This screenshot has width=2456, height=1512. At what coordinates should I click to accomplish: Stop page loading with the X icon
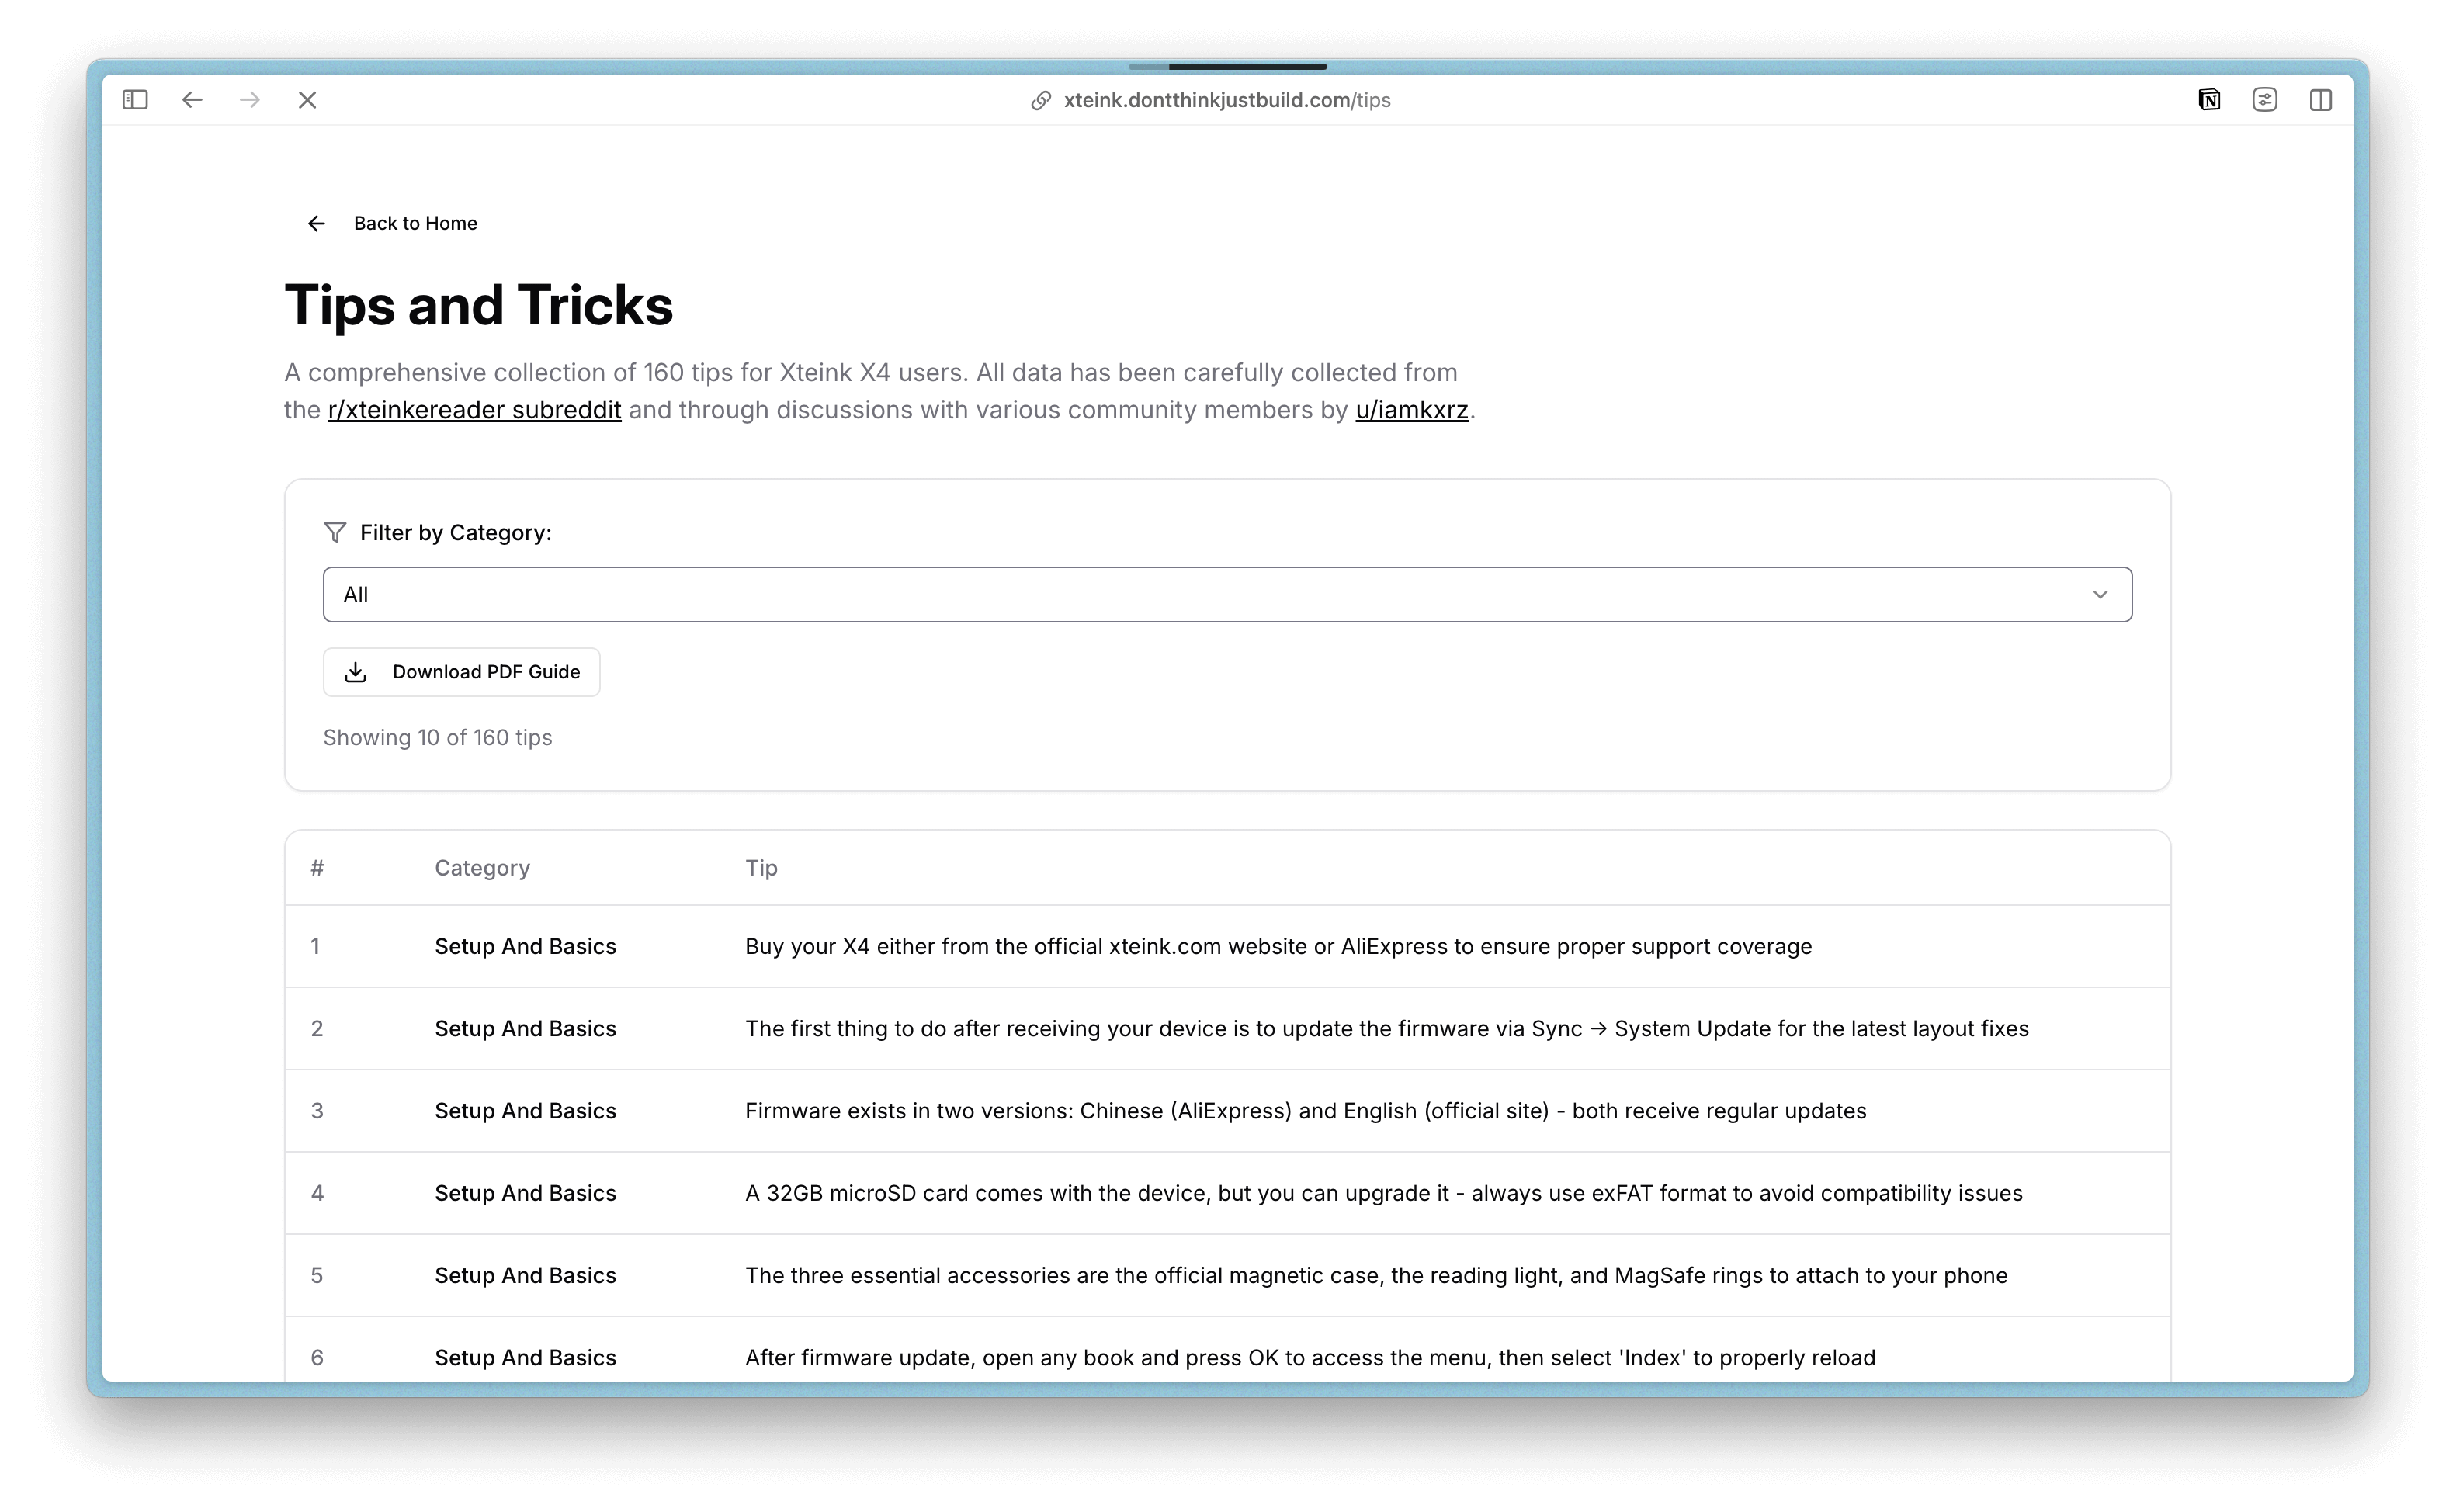(x=307, y=100)
